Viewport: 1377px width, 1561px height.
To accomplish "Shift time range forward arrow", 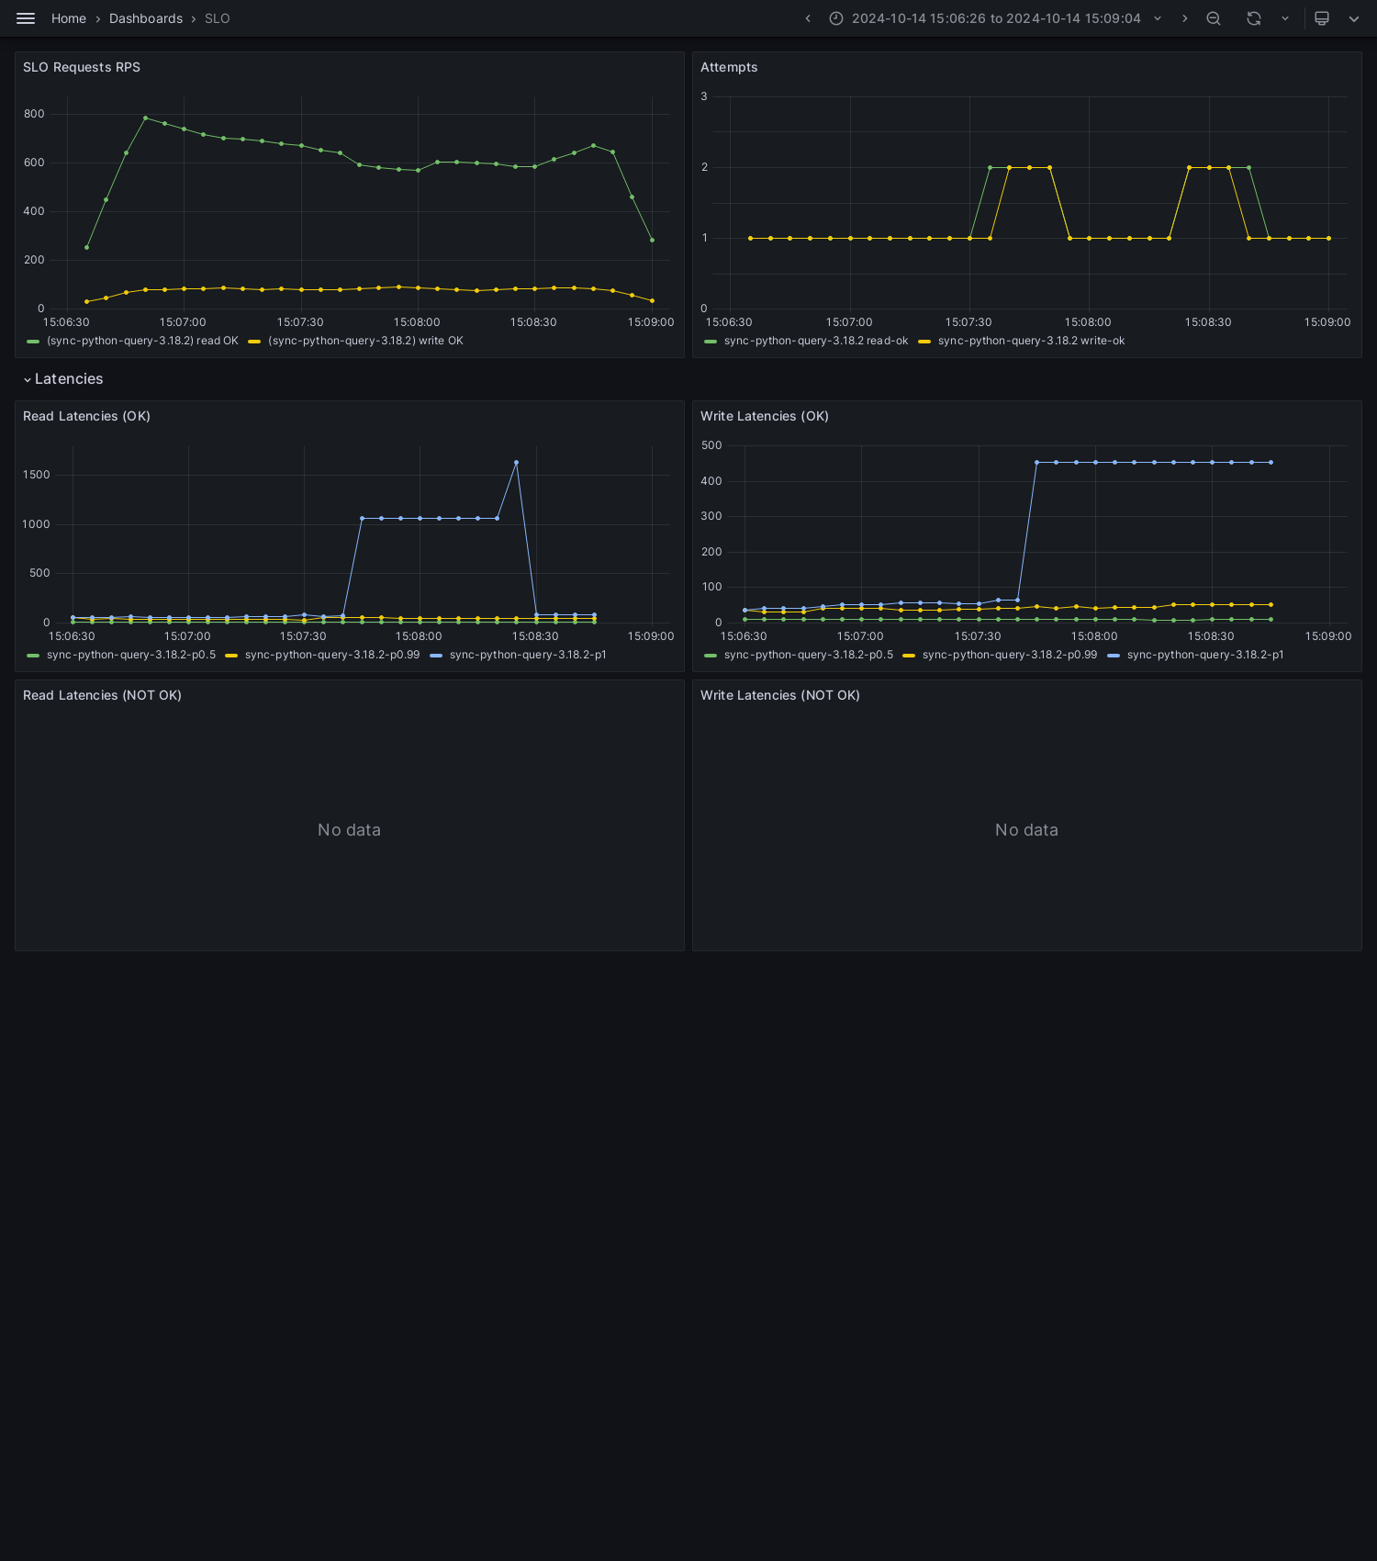I will click(x=1184, y=18).
